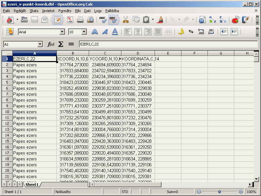Viewport: 261px width, 196px height.
Task: Open the Skats menu
Action: coord(34,11)
